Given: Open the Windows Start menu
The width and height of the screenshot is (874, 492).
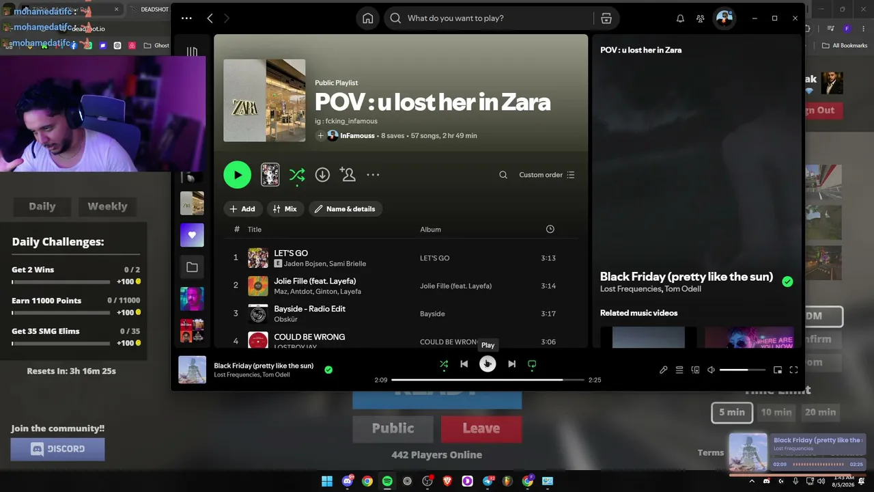Looking at the screenshot, I should 327,481.
